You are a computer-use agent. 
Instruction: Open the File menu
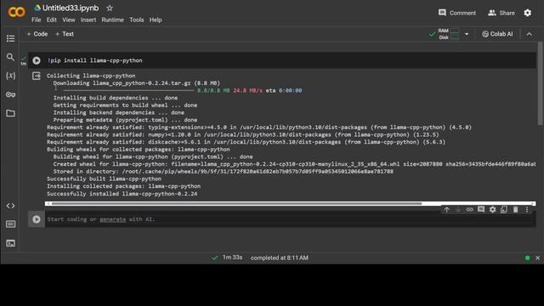(36, 20)
